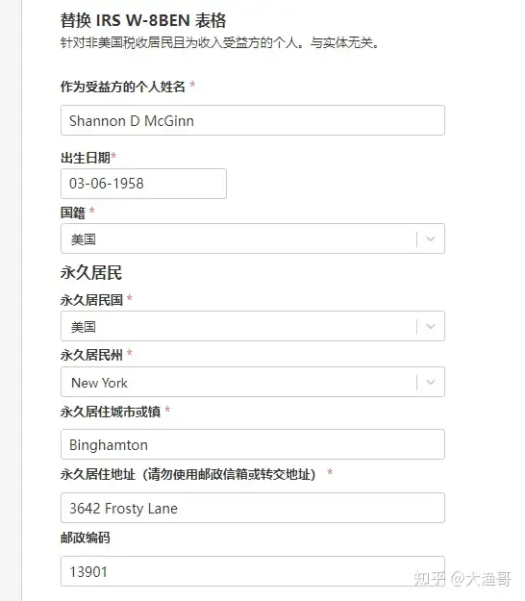Click the 替换 IRS W-8BEN 表格 heading
The width and height of the screenshot is (525, 601).
coord(143,20)
